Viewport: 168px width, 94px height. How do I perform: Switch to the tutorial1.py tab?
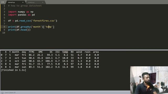(12, 2)
